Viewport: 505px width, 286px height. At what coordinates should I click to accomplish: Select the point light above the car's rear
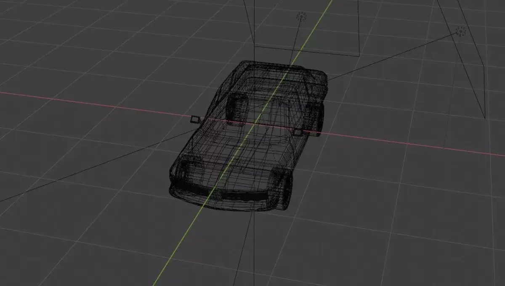pos(301,16)
